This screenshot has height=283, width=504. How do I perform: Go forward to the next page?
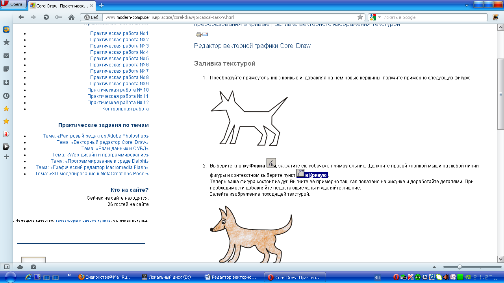[x=33, y=17]
